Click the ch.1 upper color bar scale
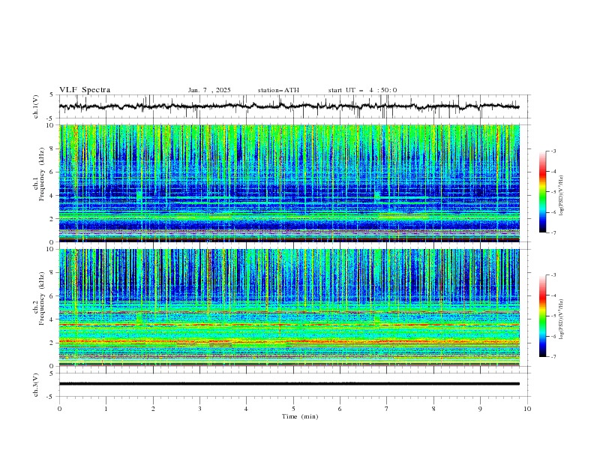This screenshot has width=594, height=459. click(x=542, y=192)
